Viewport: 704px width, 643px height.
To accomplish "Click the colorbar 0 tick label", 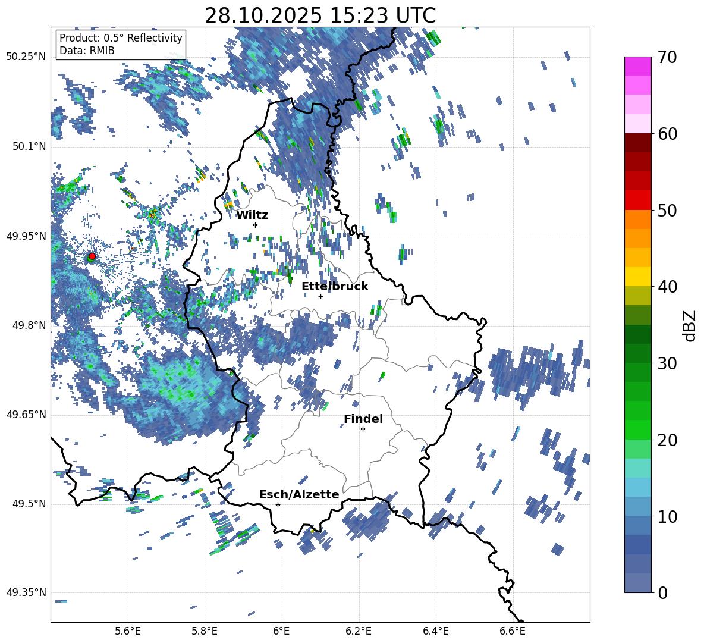I will (x=662, y=592).
